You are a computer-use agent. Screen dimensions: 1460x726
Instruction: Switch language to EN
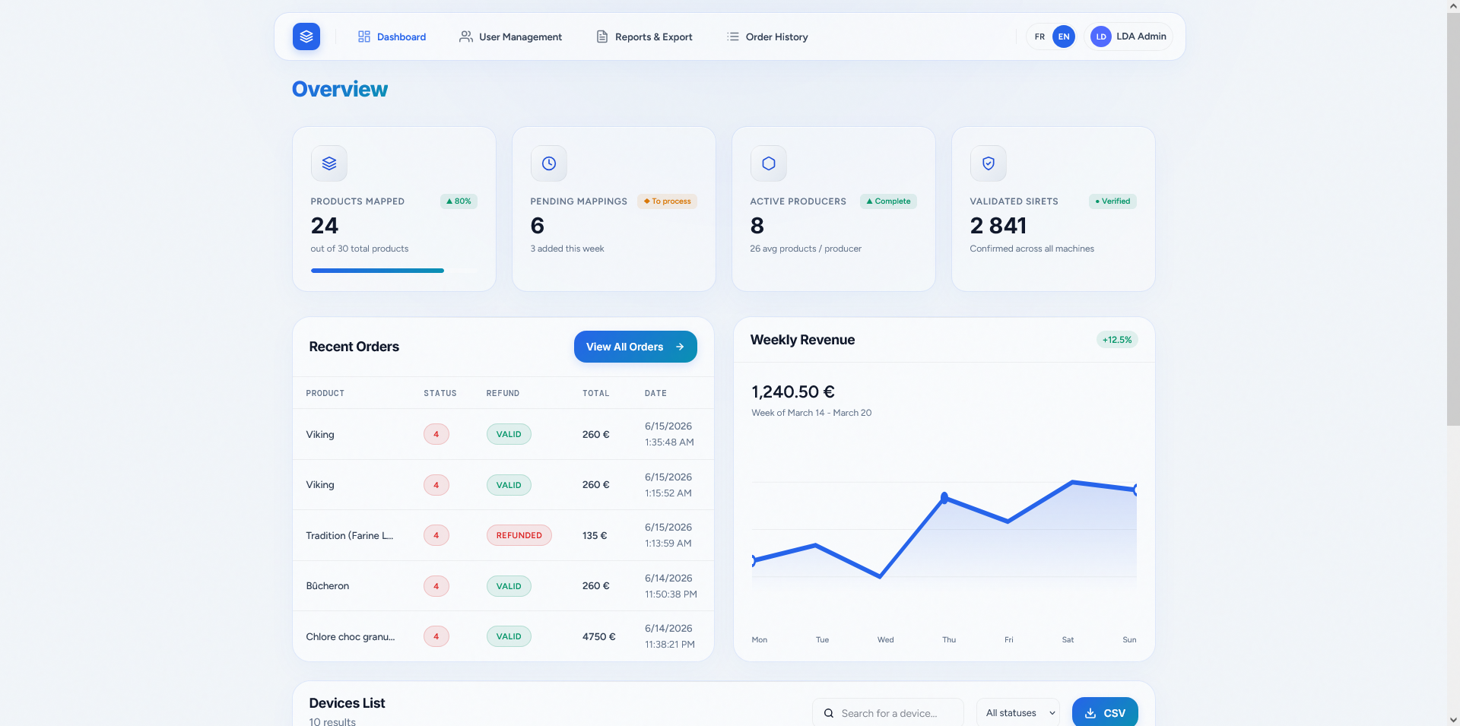(1064, 36)
